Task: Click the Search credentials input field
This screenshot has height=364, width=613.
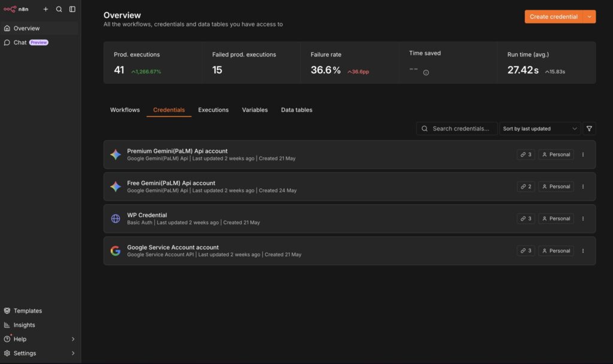Action: click(x=457, y=129)
